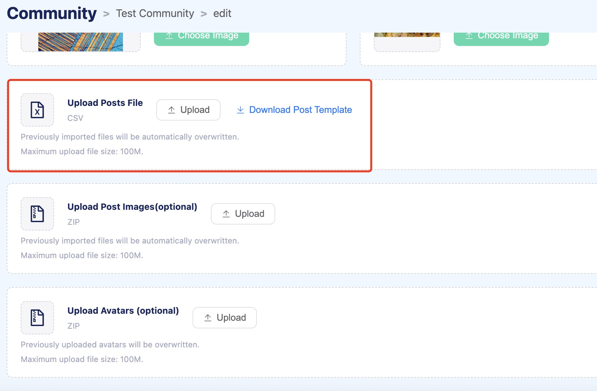Click the ZIP icon for avatars

click(37, 318)
